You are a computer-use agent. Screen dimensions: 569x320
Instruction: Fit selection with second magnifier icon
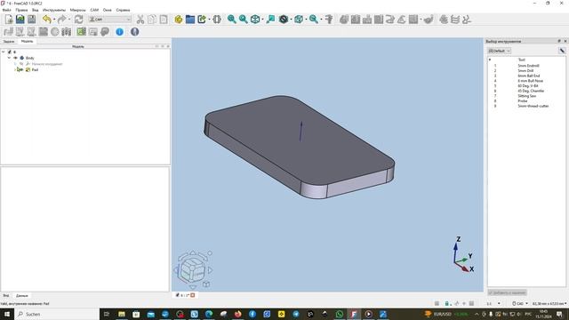coord(243,20)
